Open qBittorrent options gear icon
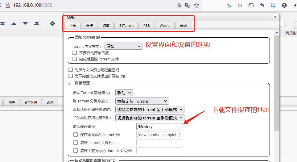 tap(52, 23)
